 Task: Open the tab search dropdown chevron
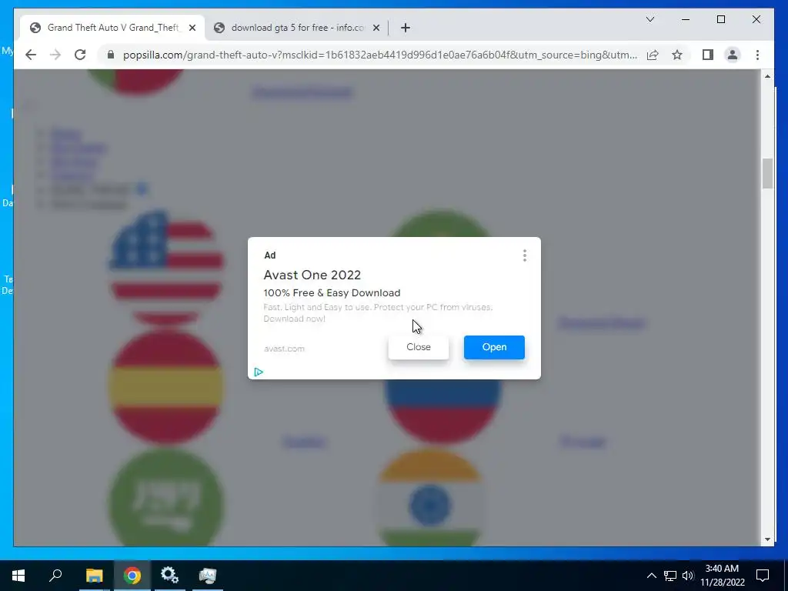(x=649, y=19)
